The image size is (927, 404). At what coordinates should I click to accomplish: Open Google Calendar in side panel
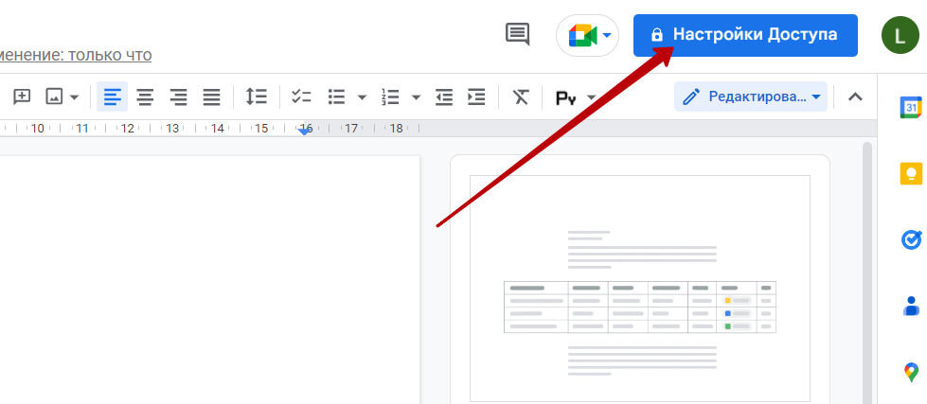(911, 108)
